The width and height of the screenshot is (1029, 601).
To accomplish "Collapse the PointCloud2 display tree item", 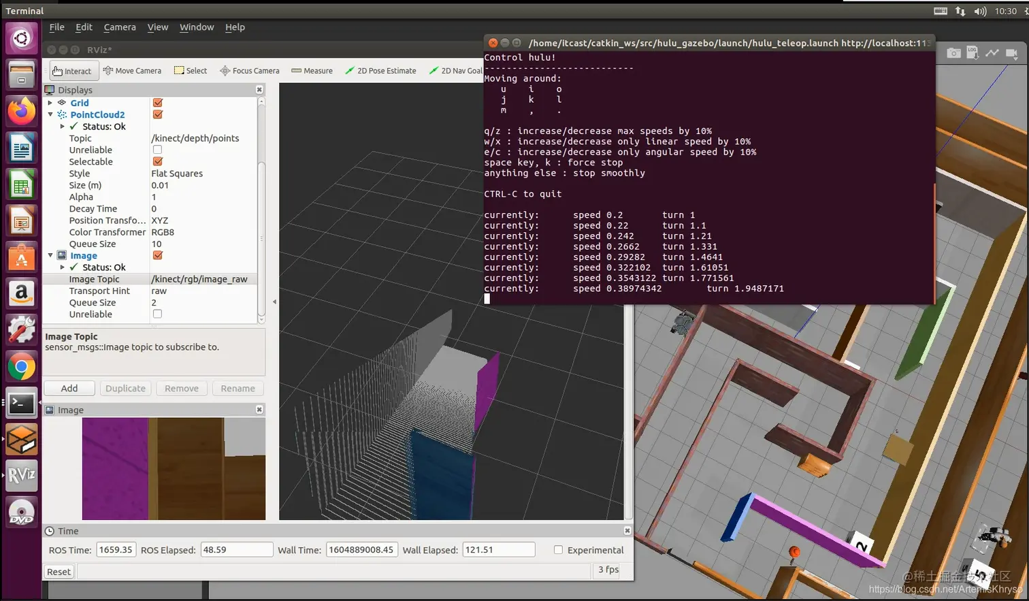I will point(50,114).
